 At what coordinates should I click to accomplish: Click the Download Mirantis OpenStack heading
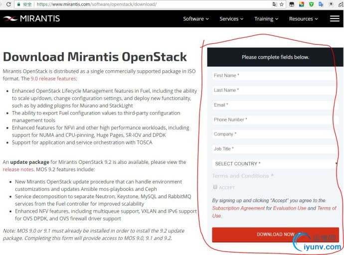(x=95, y=57)
